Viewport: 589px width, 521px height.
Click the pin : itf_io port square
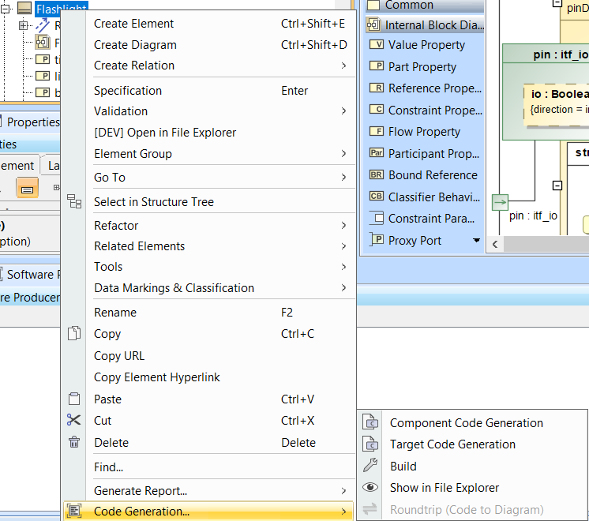coord(500,202)
